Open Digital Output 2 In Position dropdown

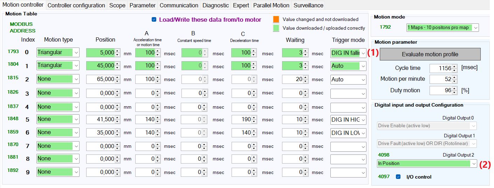click(x=474, y=164)
